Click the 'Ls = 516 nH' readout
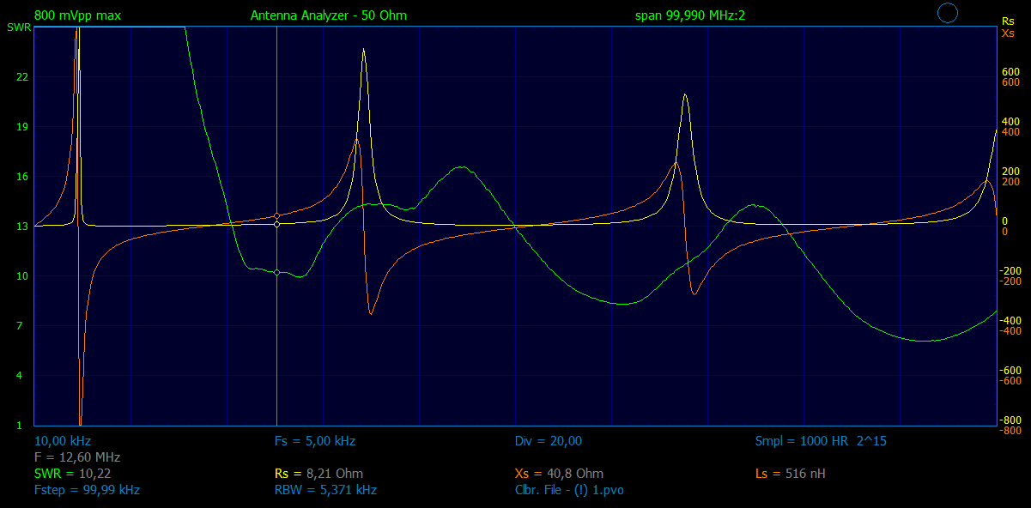 tap(791, 474)
